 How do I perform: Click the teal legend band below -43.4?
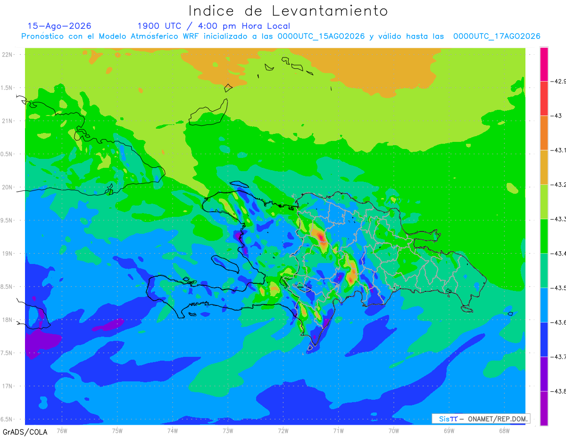point(544,271)
